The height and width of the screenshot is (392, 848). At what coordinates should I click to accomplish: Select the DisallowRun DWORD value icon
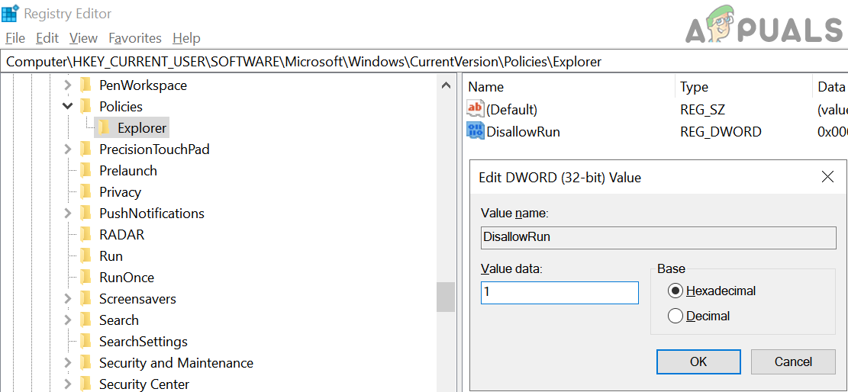[475, 131]
